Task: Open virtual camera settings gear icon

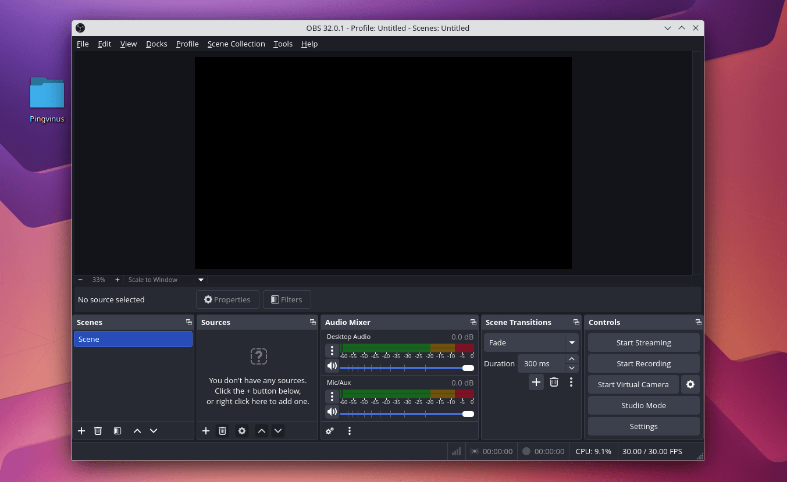Action: click(x=690, y=384)
